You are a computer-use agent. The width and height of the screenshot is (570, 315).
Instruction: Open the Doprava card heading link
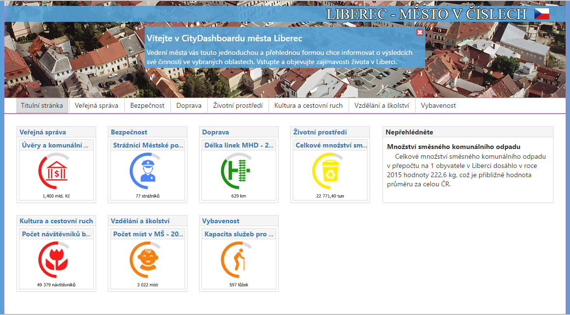[x=216, y=132]
